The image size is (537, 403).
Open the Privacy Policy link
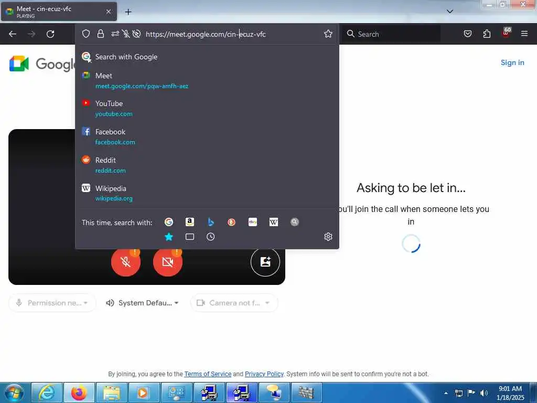264,374
